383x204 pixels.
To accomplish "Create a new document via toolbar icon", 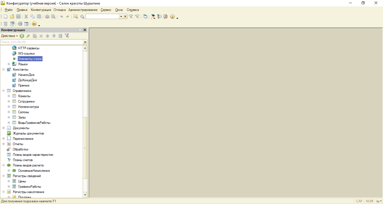I will pos(5,17).
